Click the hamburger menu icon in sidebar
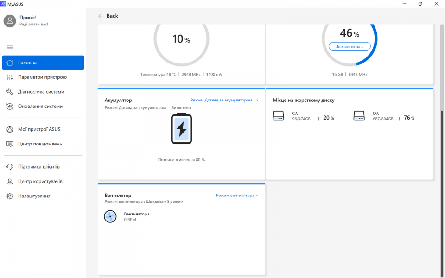The image size is (445, 278). point(10,47)
